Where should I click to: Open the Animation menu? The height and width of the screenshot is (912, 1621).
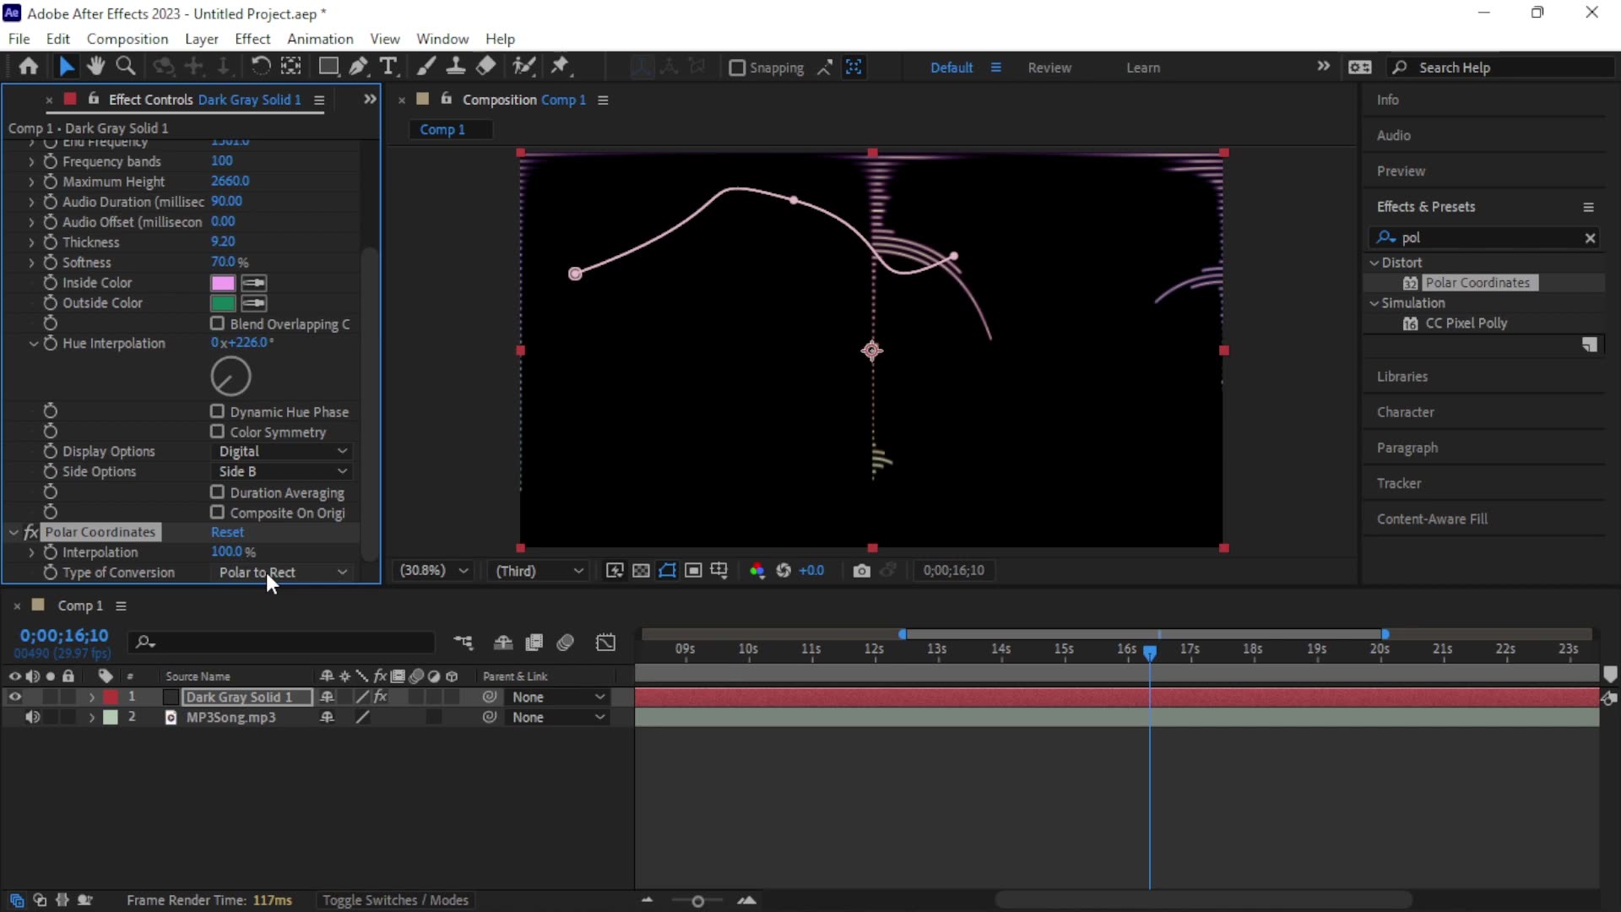pos(320,39)
